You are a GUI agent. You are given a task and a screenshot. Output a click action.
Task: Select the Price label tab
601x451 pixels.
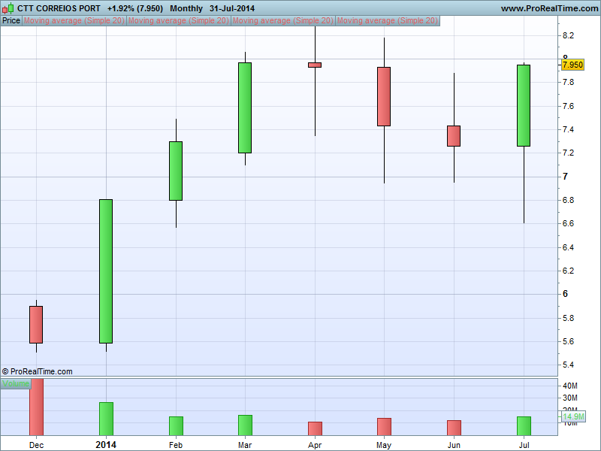[x=11, y=21]
